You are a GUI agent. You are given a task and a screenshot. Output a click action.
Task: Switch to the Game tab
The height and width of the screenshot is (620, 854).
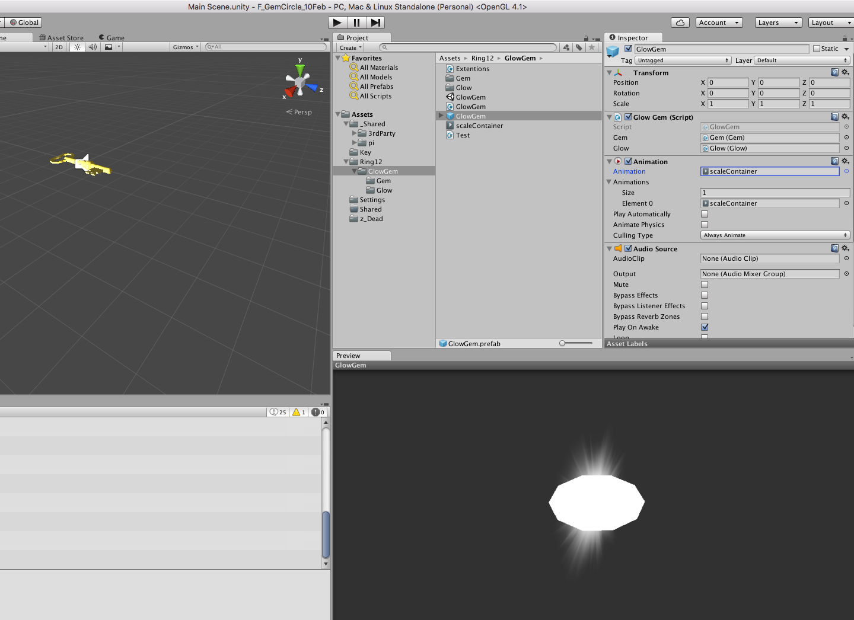(x=112, y=37)
